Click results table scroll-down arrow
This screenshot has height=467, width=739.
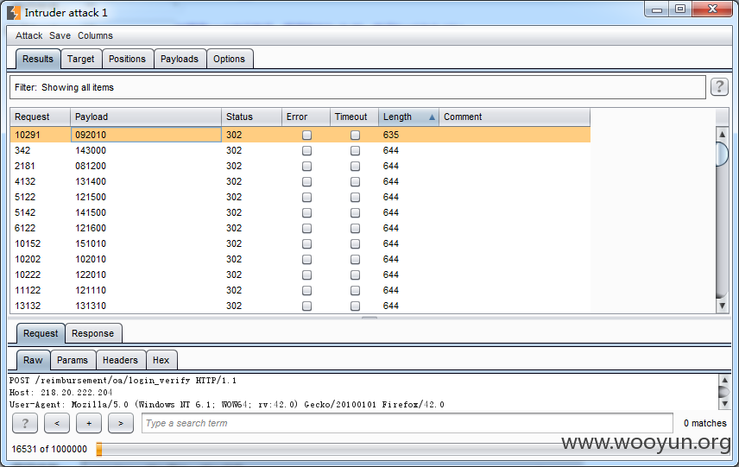tap(722, 306)
